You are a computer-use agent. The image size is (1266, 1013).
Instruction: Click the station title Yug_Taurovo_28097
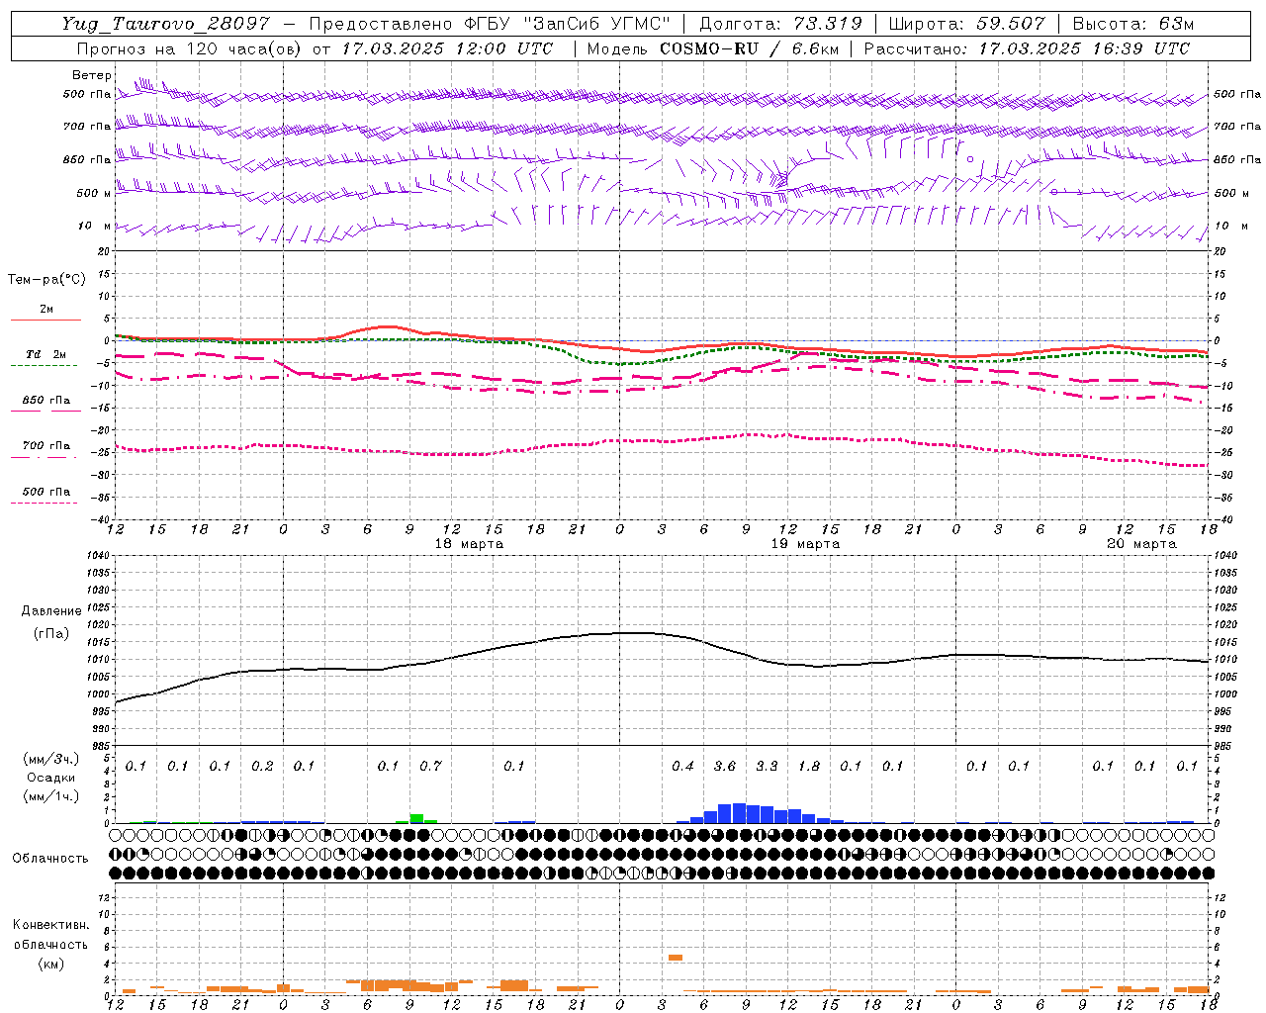click(165, 24)
